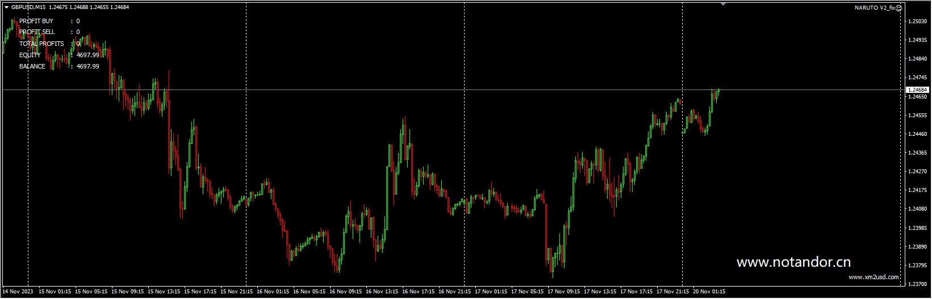
Task: Click the 16 Nov 05:15 time axis label
Action: pyautogui.click(x=310, y=292)
